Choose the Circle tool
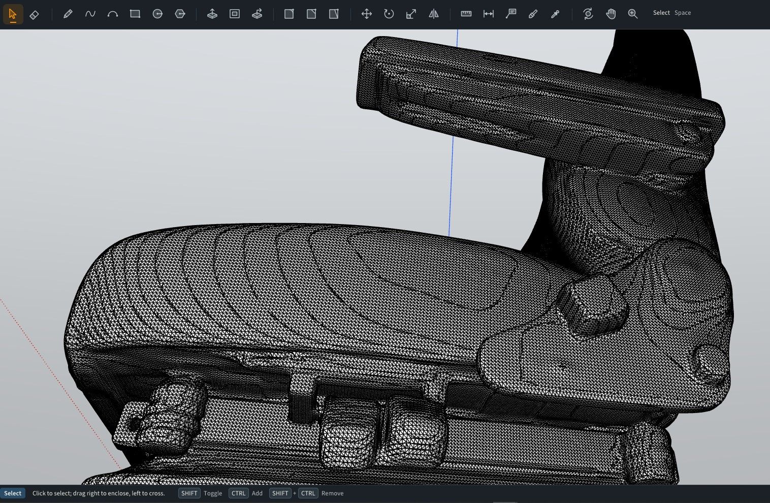The height and width of the screenshot is (503, 770). 157,14
